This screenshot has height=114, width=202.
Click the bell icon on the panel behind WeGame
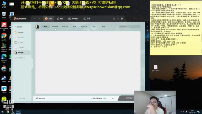click(147, 27)
